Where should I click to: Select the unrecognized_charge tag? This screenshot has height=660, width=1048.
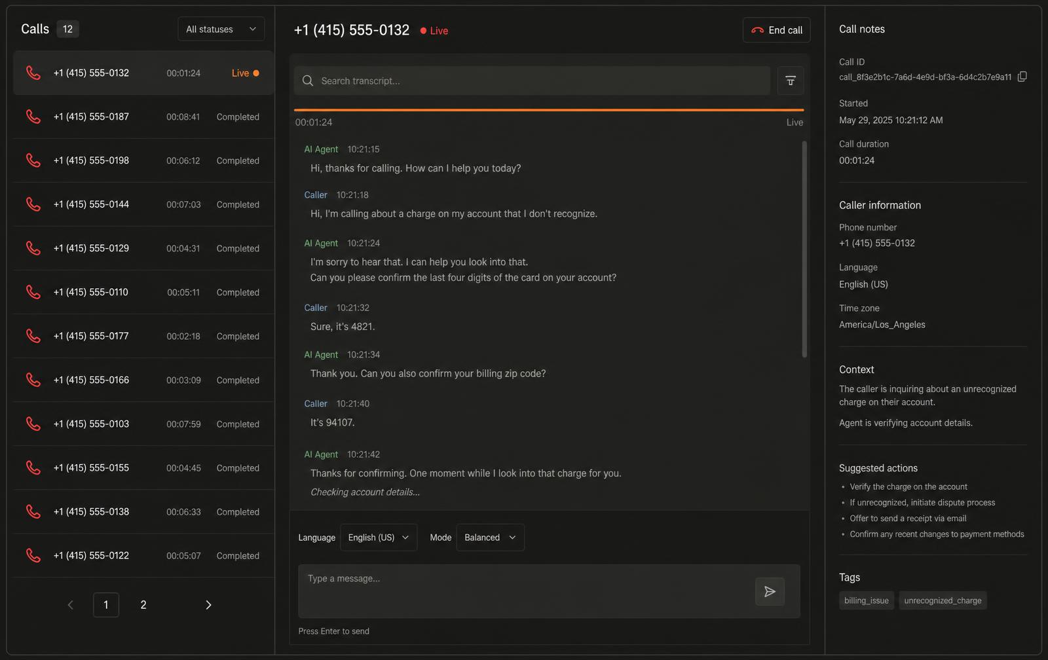coord(943,600)
